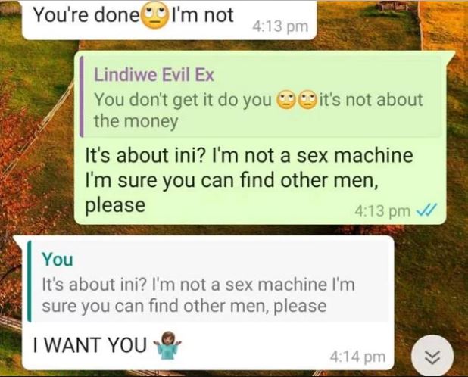Tap the 'You're done I'm not' message bubble
468x377 pixels.
(x=169, y=20)
